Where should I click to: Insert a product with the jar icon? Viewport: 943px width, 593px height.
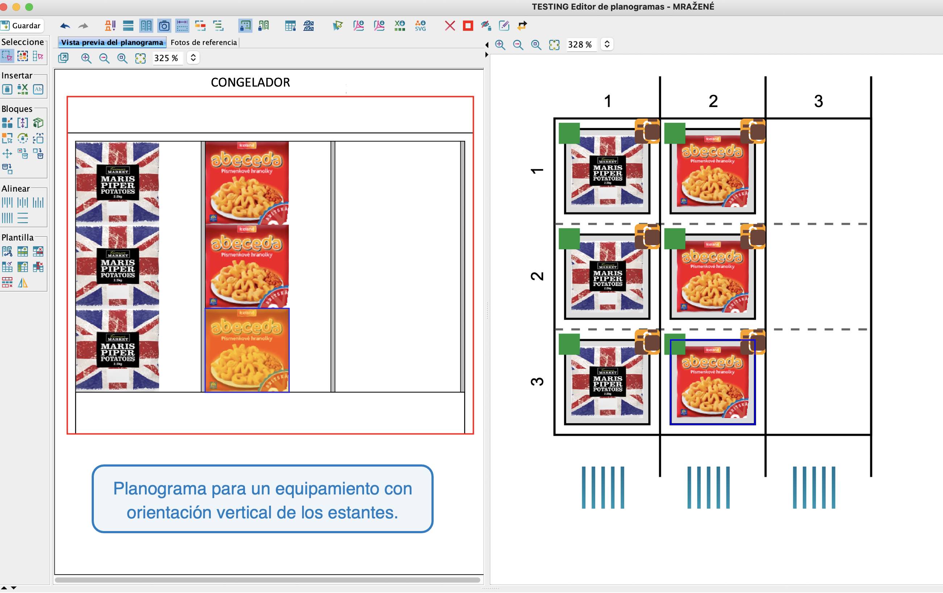point(7,89)
